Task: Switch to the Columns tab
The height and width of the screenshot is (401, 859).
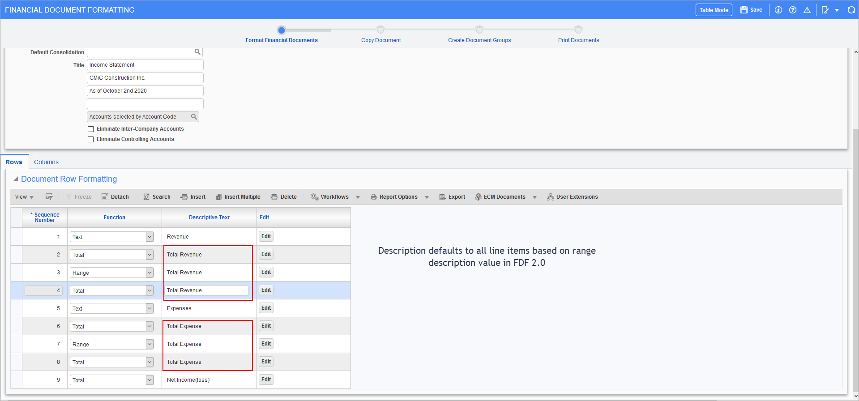Action: 46,162
